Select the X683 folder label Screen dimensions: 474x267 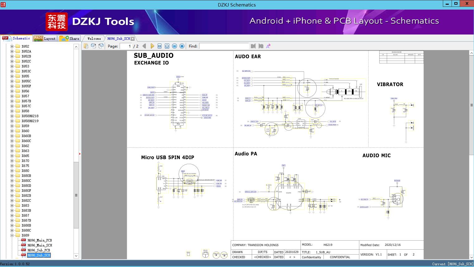pos(25,205)
